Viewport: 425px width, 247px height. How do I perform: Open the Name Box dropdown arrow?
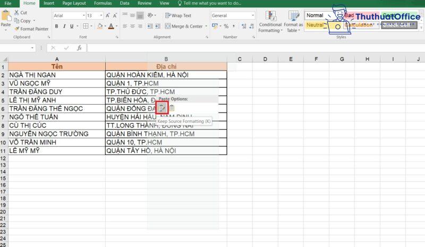pyautogui.click(x=32, y=48)
